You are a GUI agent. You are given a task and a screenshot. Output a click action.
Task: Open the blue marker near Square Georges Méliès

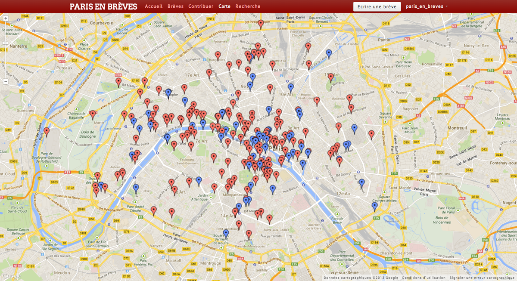374,206
